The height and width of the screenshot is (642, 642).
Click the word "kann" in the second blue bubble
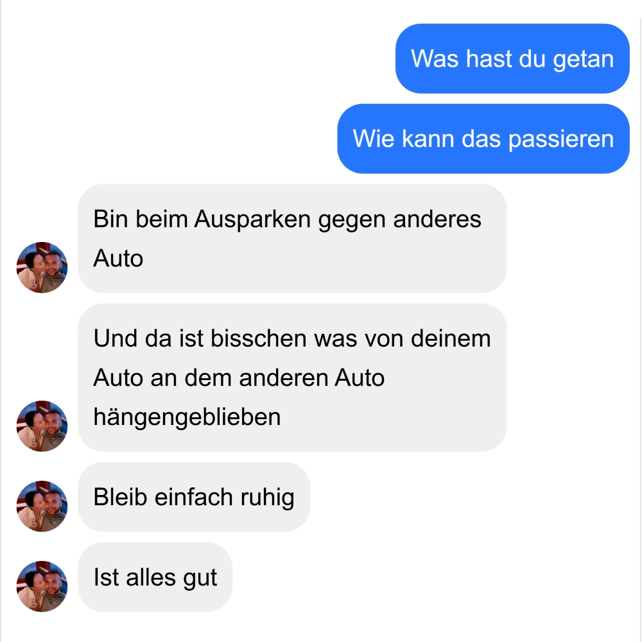click(428, 139)
